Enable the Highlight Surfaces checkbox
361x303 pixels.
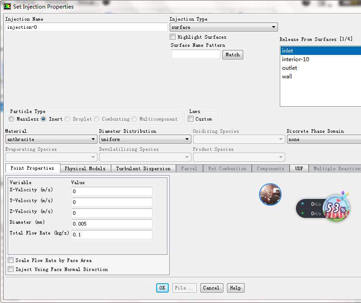pos(172,37)
